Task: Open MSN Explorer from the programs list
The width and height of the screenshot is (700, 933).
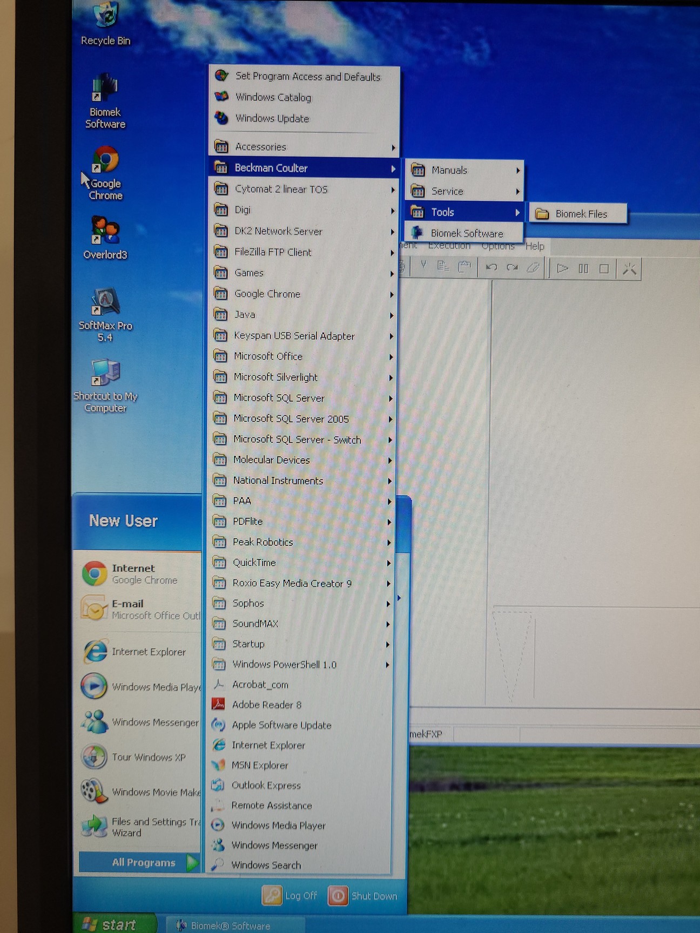Action: point(300,765)
